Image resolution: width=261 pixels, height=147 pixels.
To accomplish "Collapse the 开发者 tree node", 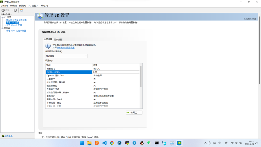I will pos(2,28).
